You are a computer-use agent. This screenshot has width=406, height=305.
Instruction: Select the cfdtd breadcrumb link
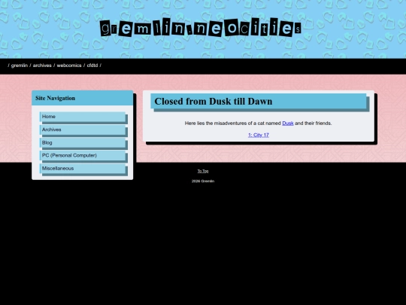pyautogui.click(x=92, y=66)
